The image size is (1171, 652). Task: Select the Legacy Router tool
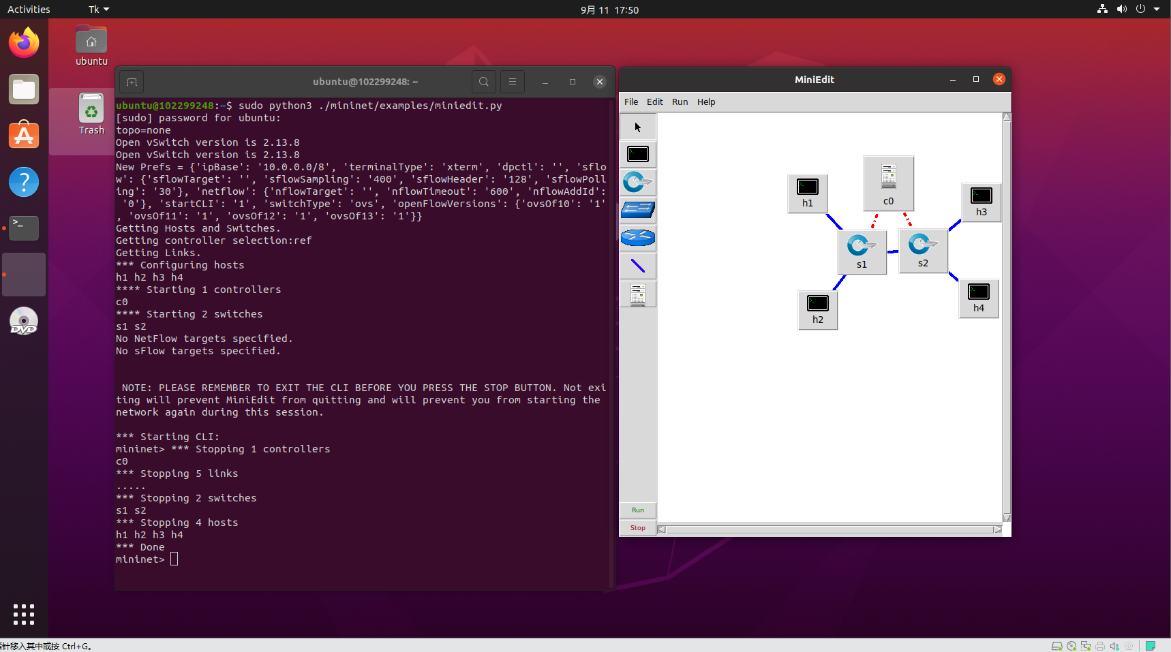point(638,238)
